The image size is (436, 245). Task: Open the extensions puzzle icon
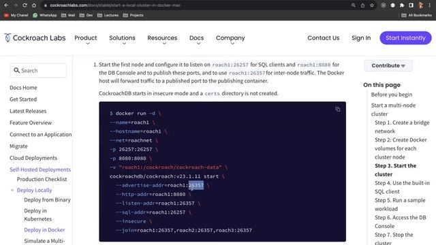click(402, 5)
